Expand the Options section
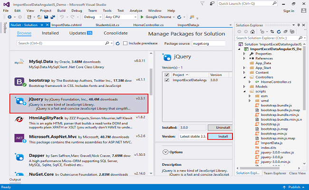Screen dimensions: 309x190 [x=165, y=152]
